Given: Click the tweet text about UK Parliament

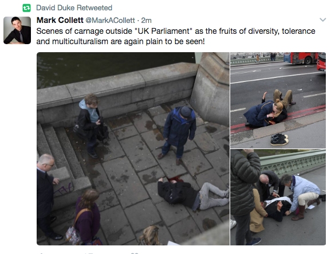Looking at the screenshot, I should pos(176,36).
